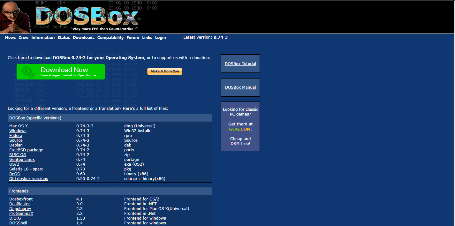The height and width of the screenshot is (226, 455).
Task: Open the DOSBox Tutorial
Action: (x=240, y=64)
